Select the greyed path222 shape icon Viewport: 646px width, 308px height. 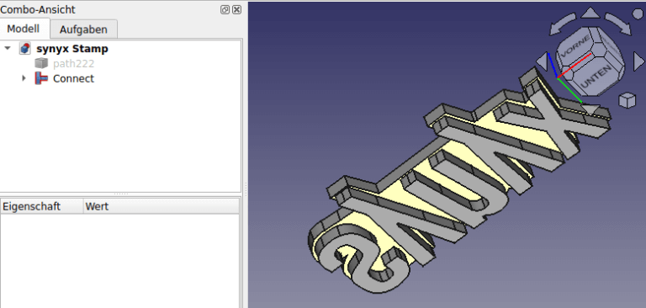(x=41, y=63)
